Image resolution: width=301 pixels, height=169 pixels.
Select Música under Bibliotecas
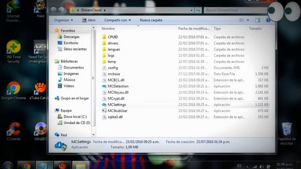66,80
